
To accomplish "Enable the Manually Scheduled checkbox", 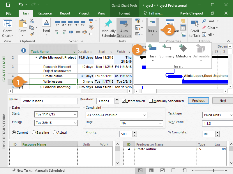I will 151,101.
